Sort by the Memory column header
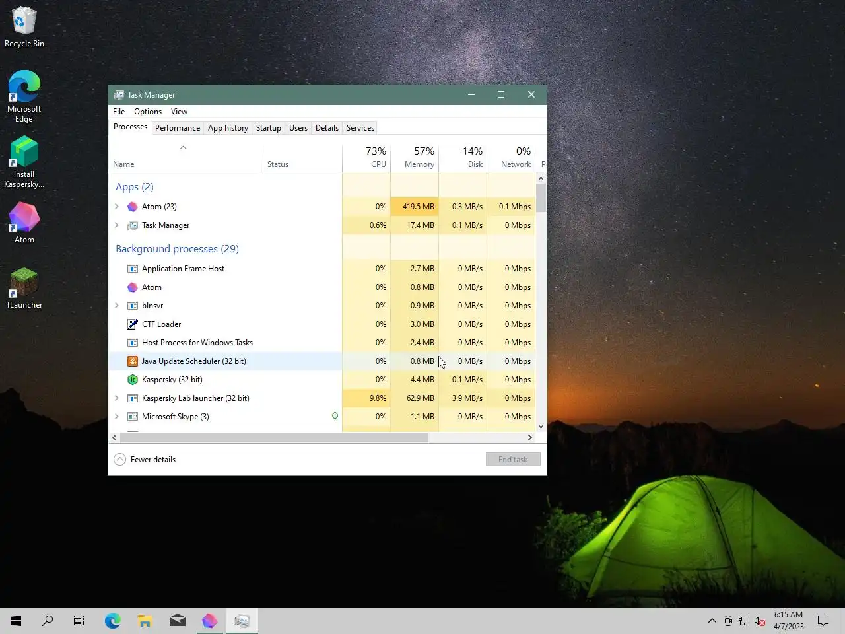The width and height of the screenshot is (845, 634). click(x=415, y=158)
